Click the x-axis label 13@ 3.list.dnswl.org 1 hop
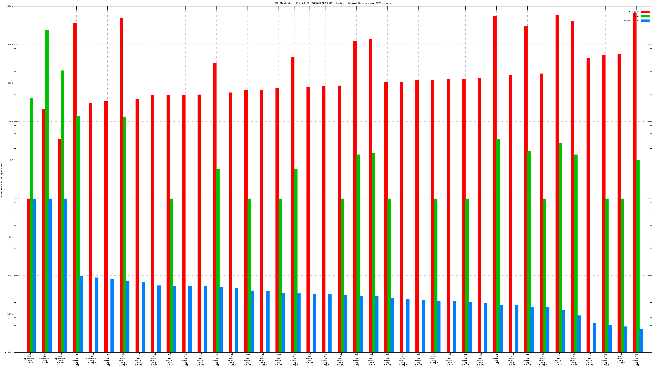 [216, 359]
